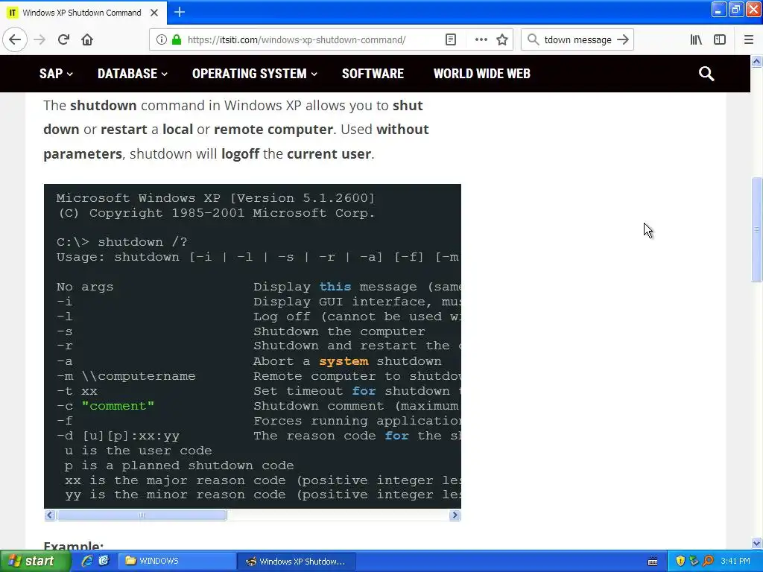
Task: Open the website search magnifier
Action: click(x=706, y=74)
